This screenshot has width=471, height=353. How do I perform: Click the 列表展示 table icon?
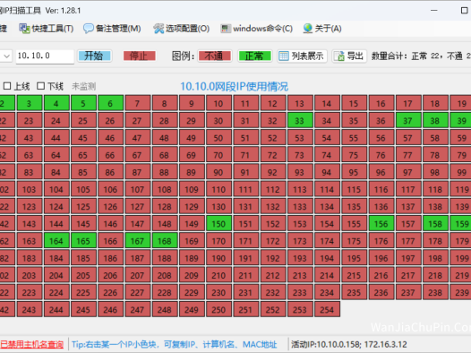tap(284, 56)
